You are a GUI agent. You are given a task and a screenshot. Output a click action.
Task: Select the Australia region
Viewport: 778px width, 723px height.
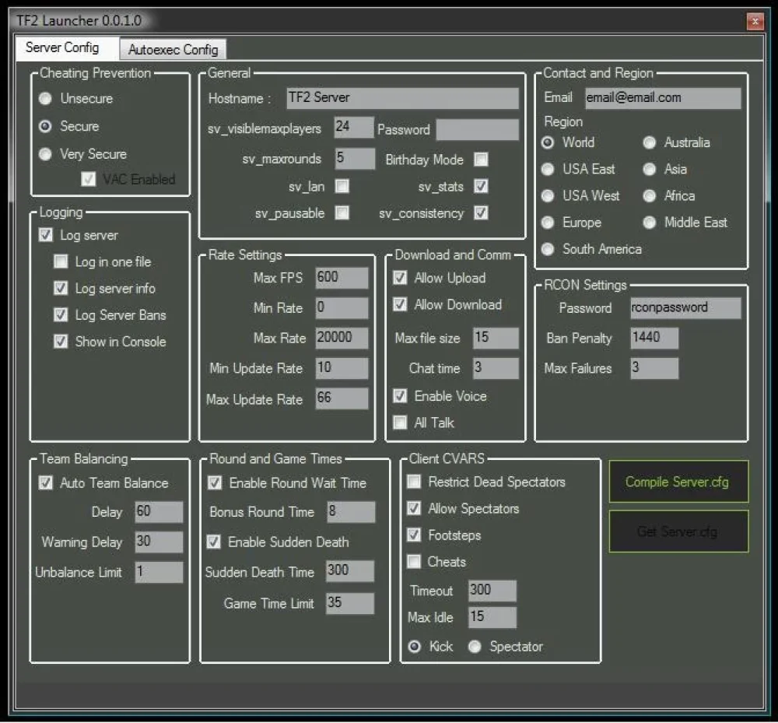650,143
